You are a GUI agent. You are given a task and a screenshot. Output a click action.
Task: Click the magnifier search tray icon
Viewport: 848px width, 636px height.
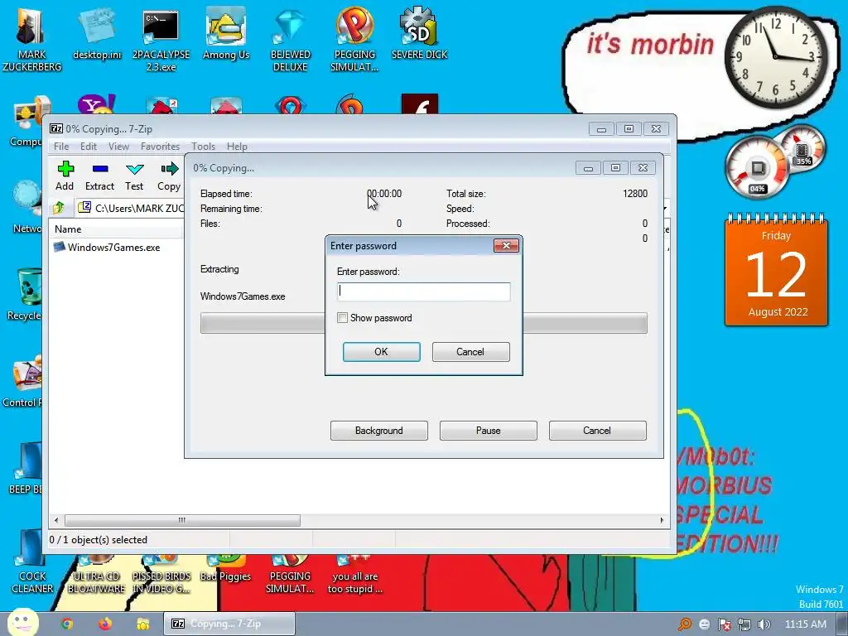click(x=684, y=624)
